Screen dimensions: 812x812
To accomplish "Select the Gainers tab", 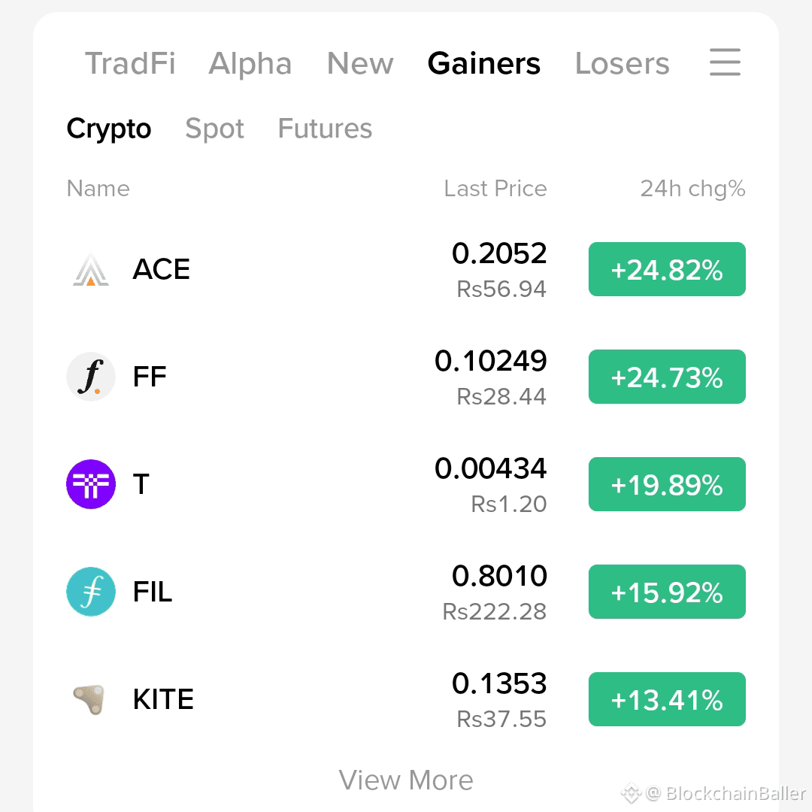I will [483, 63].
